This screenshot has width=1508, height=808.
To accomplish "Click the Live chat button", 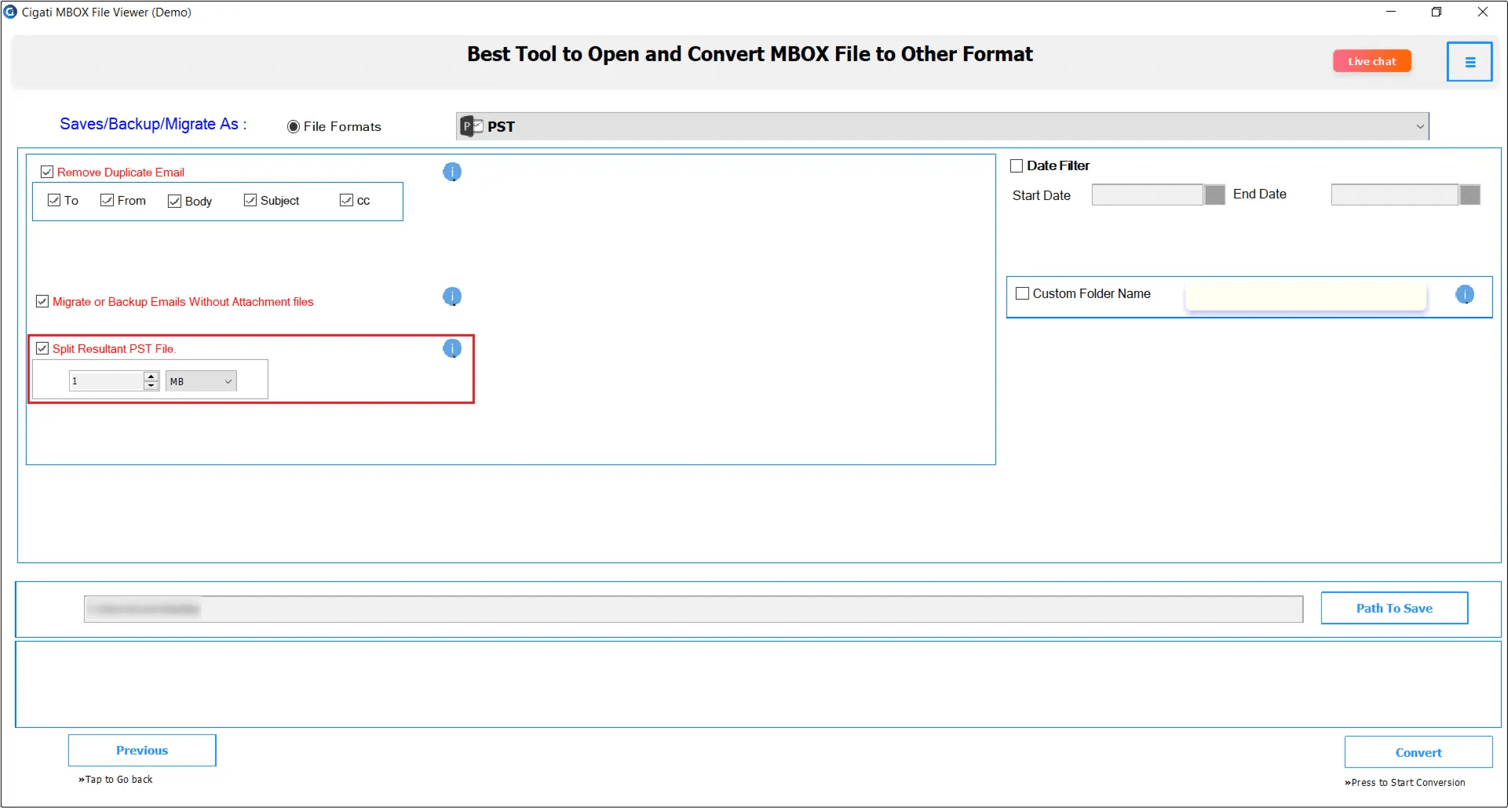I will point(1372,61).
